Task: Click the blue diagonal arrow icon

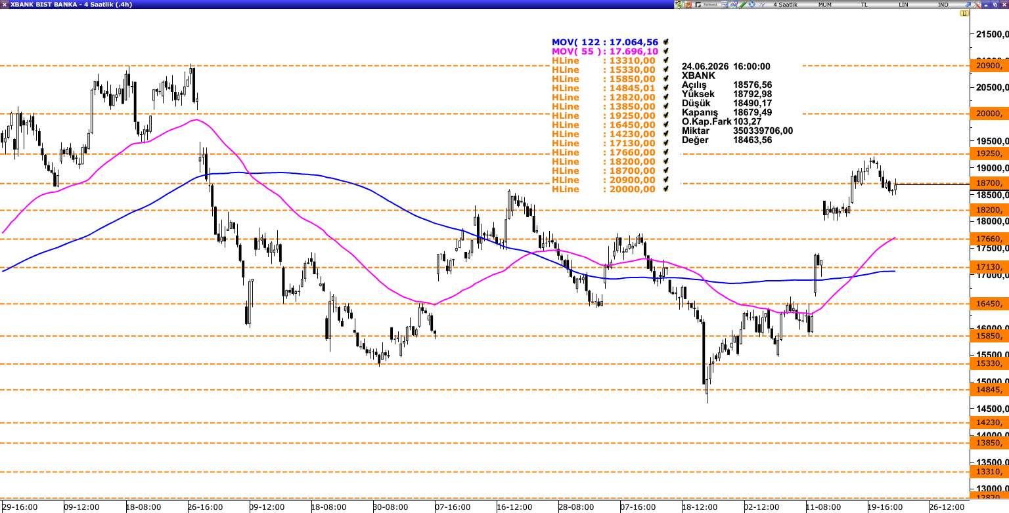Action: click(x=968, y=5)
